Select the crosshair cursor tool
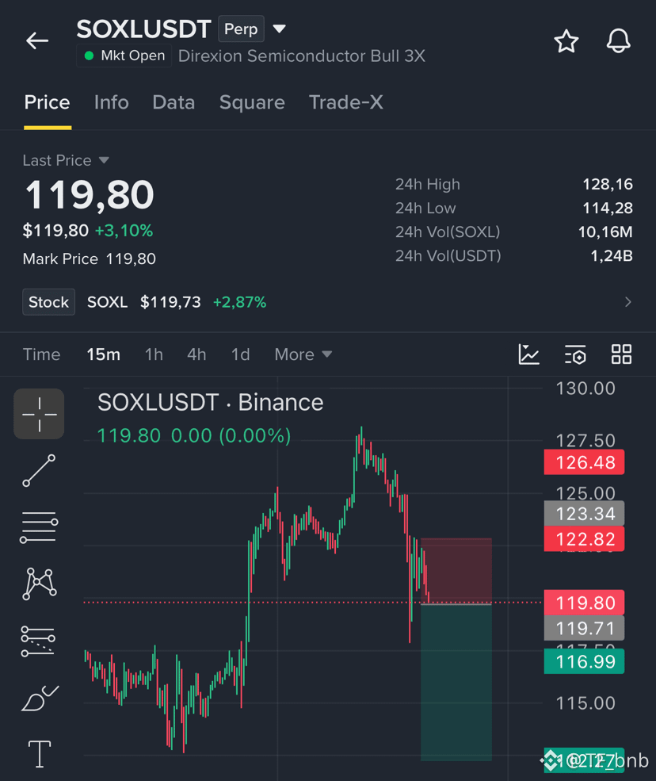 [39, 414]
